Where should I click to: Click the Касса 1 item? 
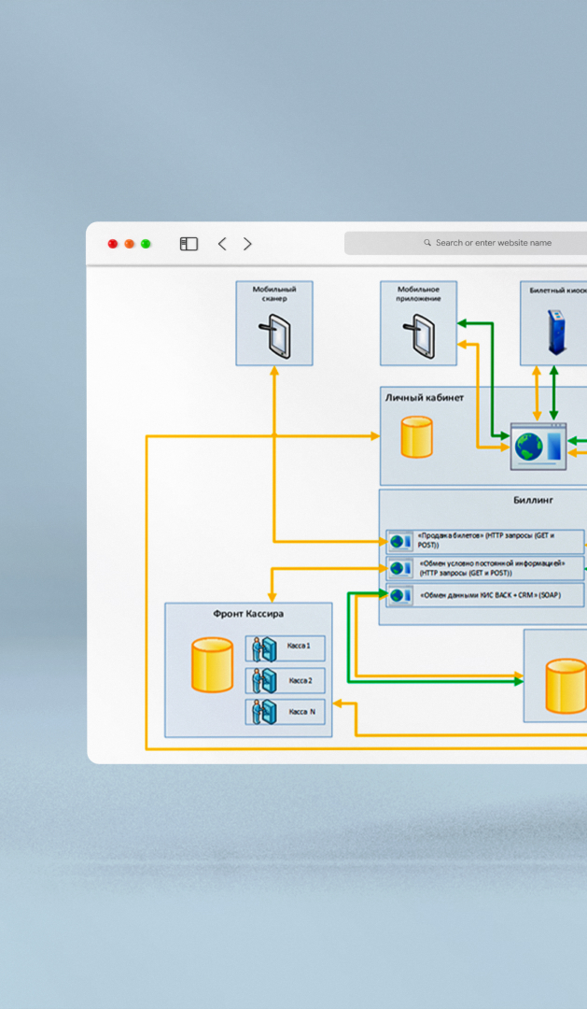[x=285, y=647]
